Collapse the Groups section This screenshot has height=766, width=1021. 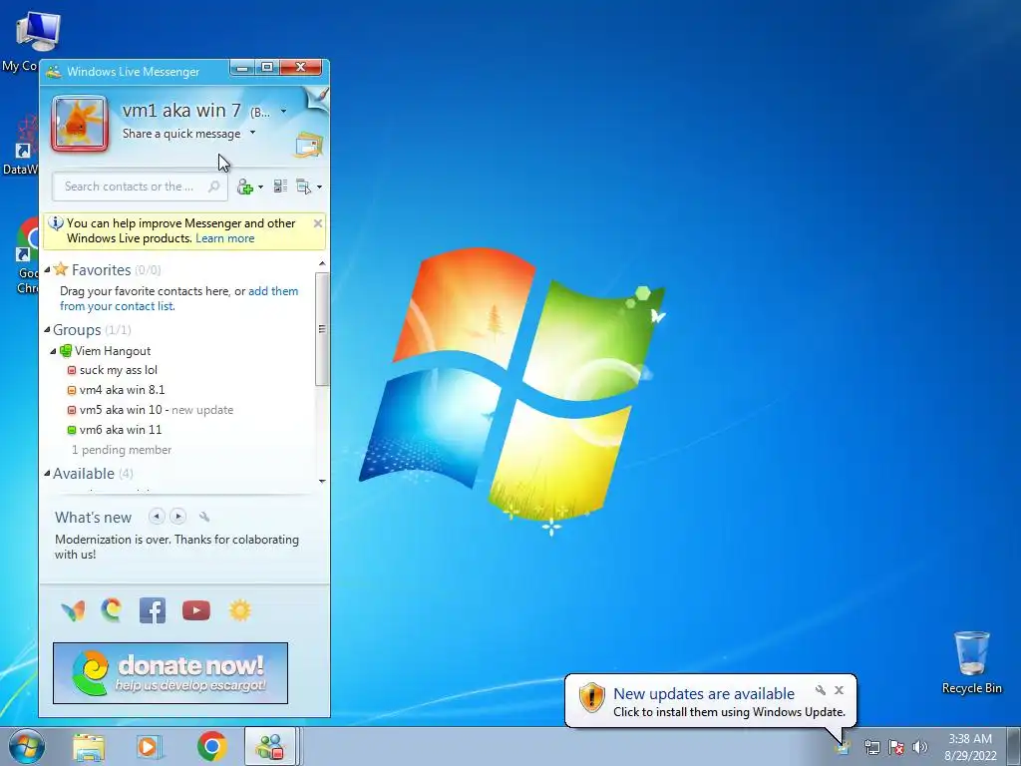pyautogui.click(x=47, y=330)
